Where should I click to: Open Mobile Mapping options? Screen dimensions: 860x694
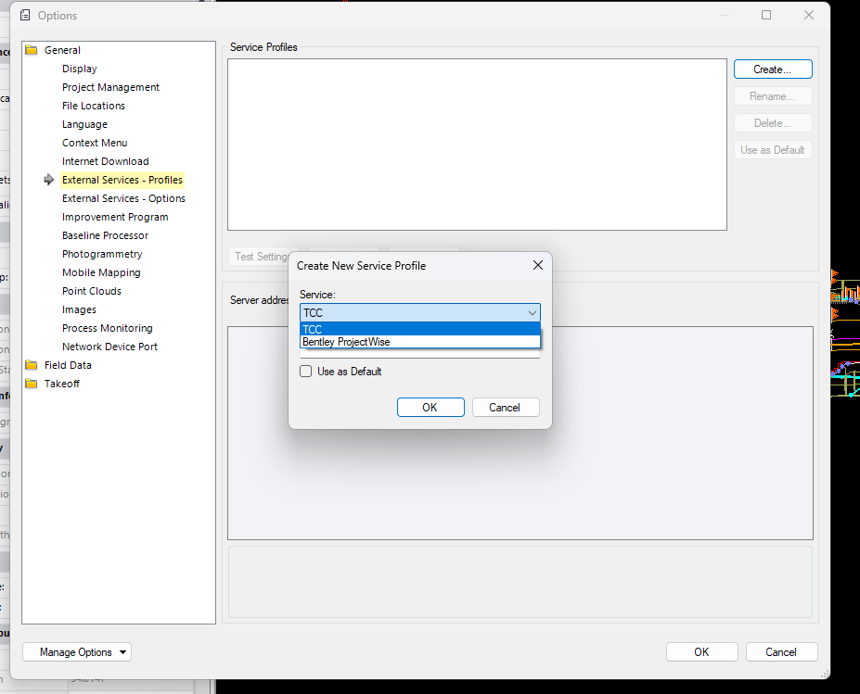(x=101, y=272)
